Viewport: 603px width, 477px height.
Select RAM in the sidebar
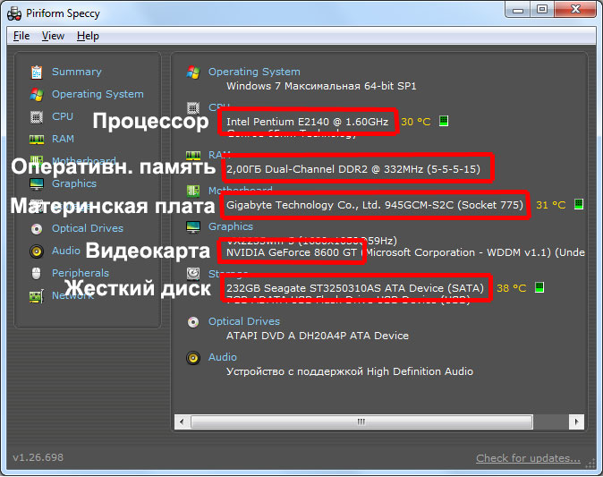(x=63, y=139)
